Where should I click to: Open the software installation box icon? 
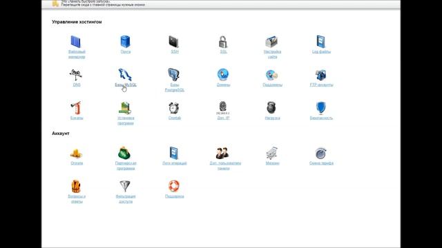[x=125, y=108]
